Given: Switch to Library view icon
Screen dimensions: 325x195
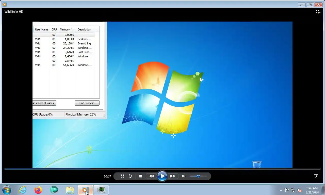Looking at the screenshot, I should [x=318, y=12].
